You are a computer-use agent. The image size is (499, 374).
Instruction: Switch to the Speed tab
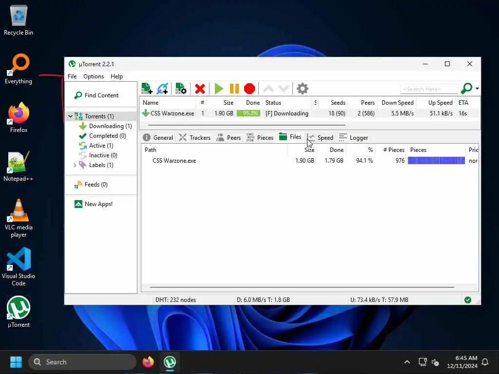pos(321,138)
